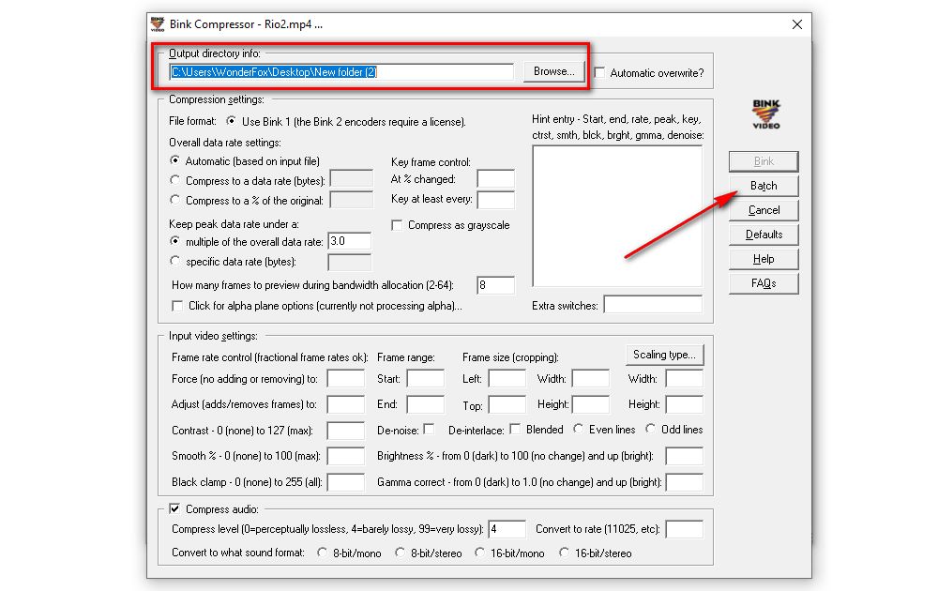Click the peak data rate multiple field showing 3.0

349,241
